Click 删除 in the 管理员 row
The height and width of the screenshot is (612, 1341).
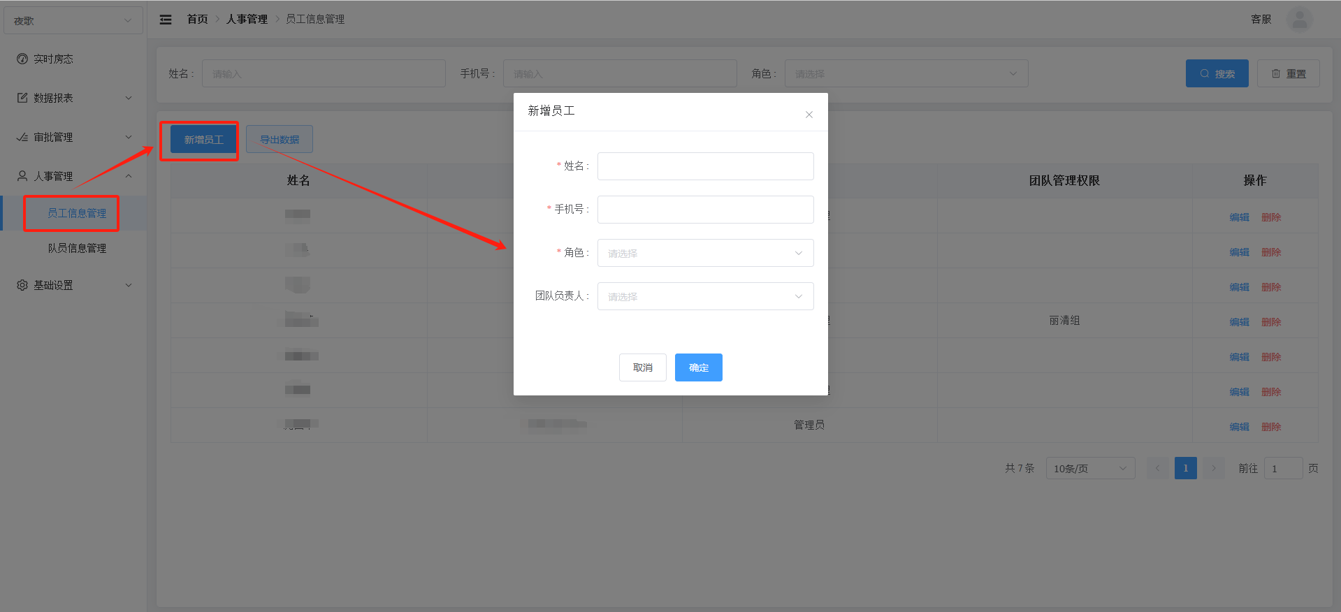(x=1271, y=427)
